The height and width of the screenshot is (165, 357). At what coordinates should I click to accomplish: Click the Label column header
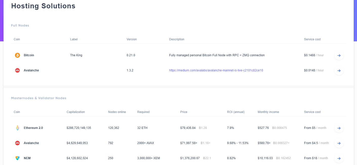coord(74,39)
